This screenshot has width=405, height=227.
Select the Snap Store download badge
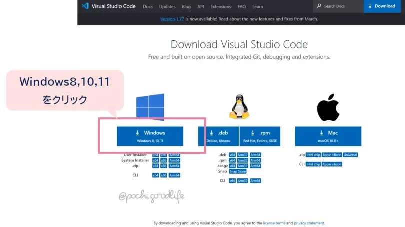click(238, 171)
